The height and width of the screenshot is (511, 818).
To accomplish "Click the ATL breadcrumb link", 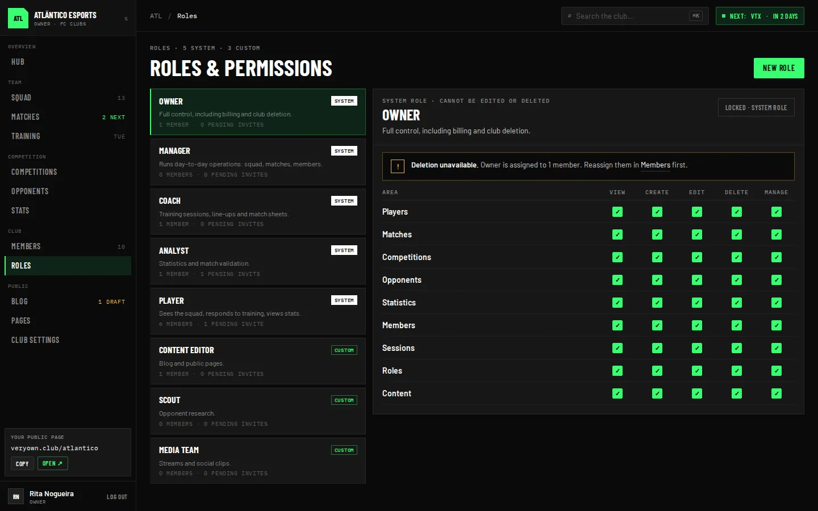I will (156, 16).
